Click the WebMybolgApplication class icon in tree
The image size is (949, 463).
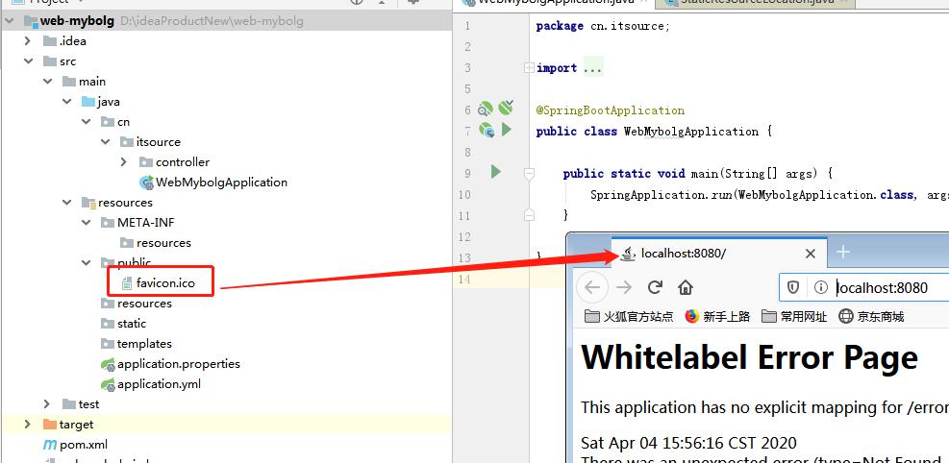coord(146,182)
